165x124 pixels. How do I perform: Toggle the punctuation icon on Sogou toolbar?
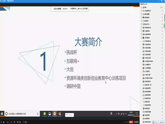(x=159, y=123)
